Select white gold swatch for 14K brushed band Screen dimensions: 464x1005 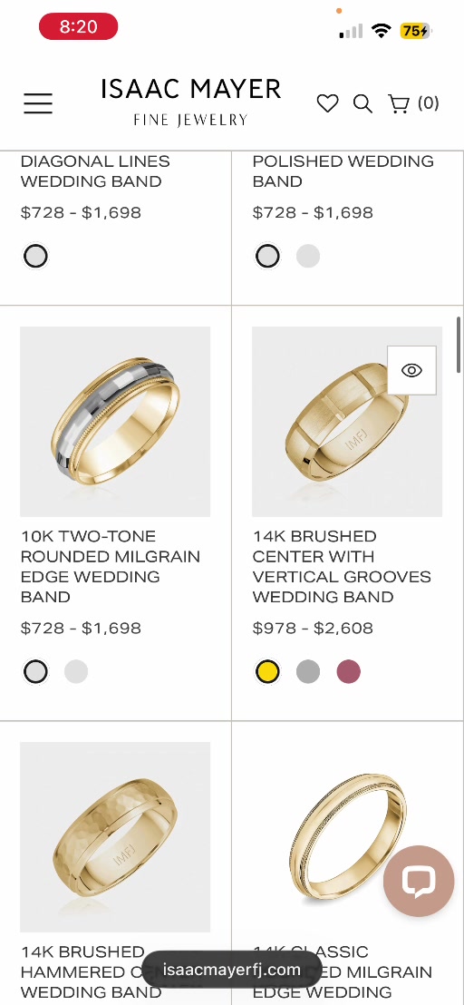[308, 672]
